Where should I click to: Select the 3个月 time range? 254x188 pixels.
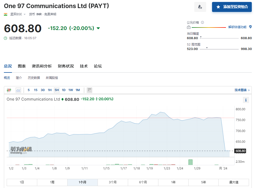tap(113, 182)
